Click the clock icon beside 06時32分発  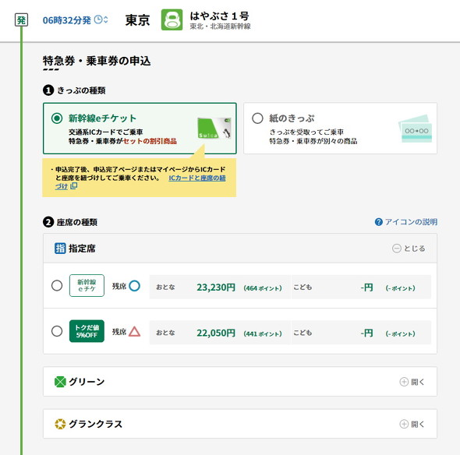point(98,20)
